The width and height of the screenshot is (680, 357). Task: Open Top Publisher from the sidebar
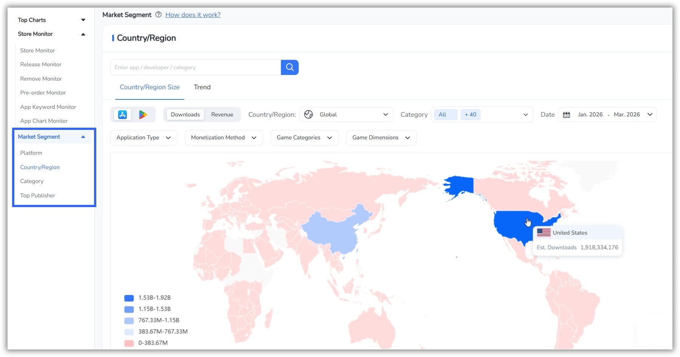[x=37, y=195]
